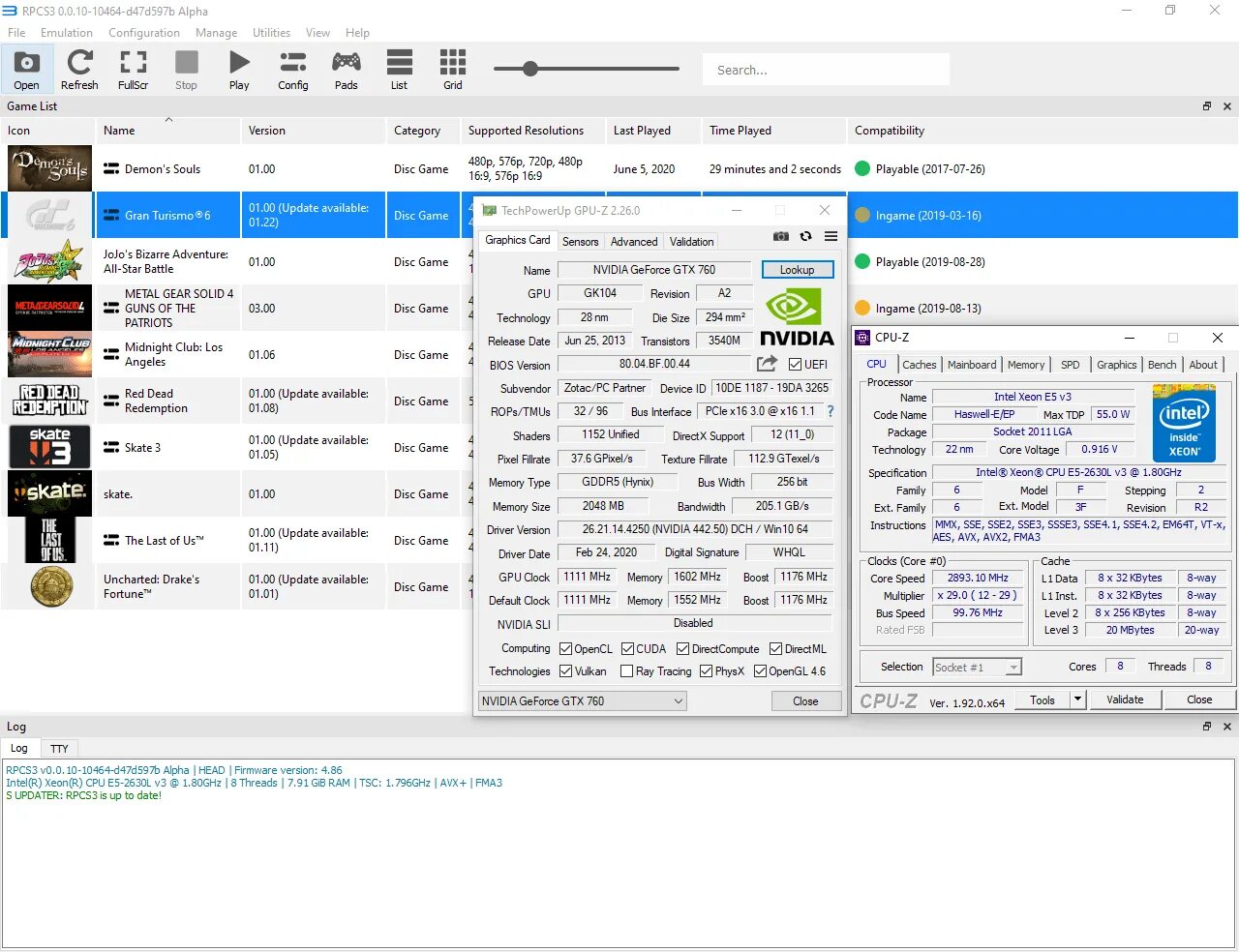This screenshot has height=952, width=1239.
Task: Open the Config settings icon
Action: (292, 70)
